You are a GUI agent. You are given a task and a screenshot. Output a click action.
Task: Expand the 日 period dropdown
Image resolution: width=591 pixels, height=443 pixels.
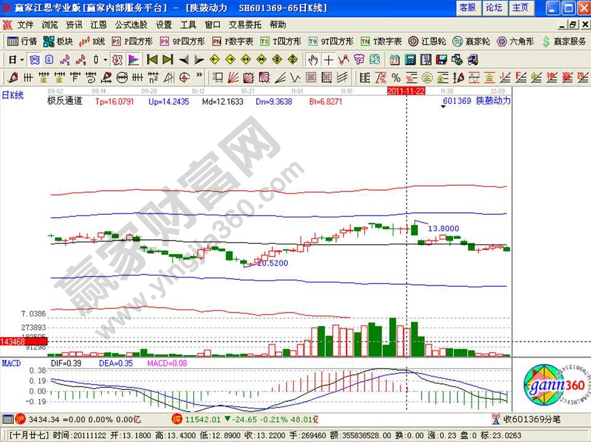click(22, 60)
